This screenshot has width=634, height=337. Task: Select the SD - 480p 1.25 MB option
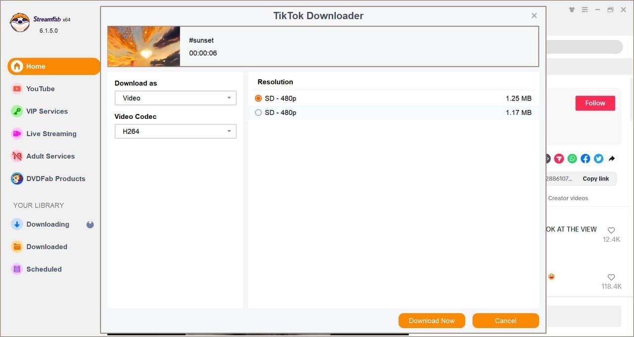coord(258,98)
